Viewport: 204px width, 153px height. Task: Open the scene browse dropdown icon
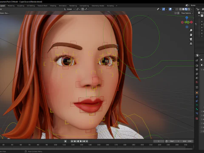[187, 5]
